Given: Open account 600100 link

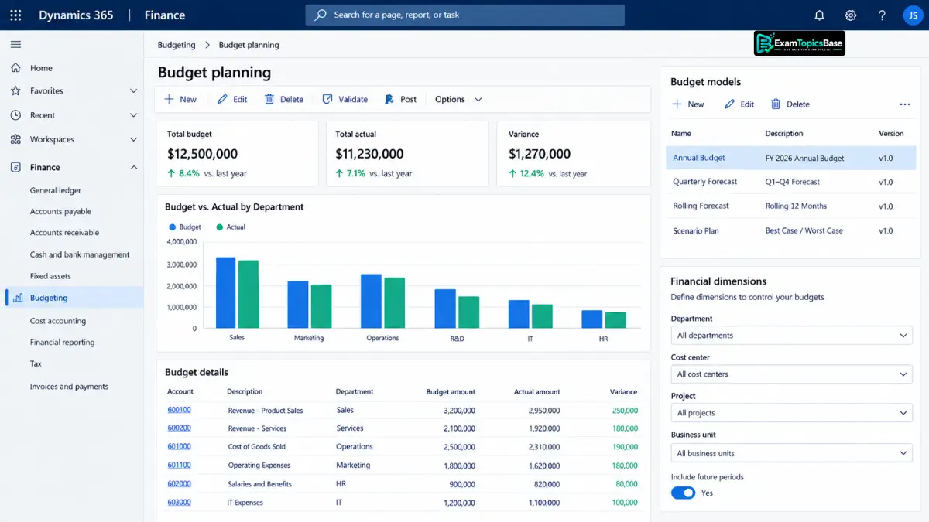Looking at the screenshot, I should tap(180, 410).
